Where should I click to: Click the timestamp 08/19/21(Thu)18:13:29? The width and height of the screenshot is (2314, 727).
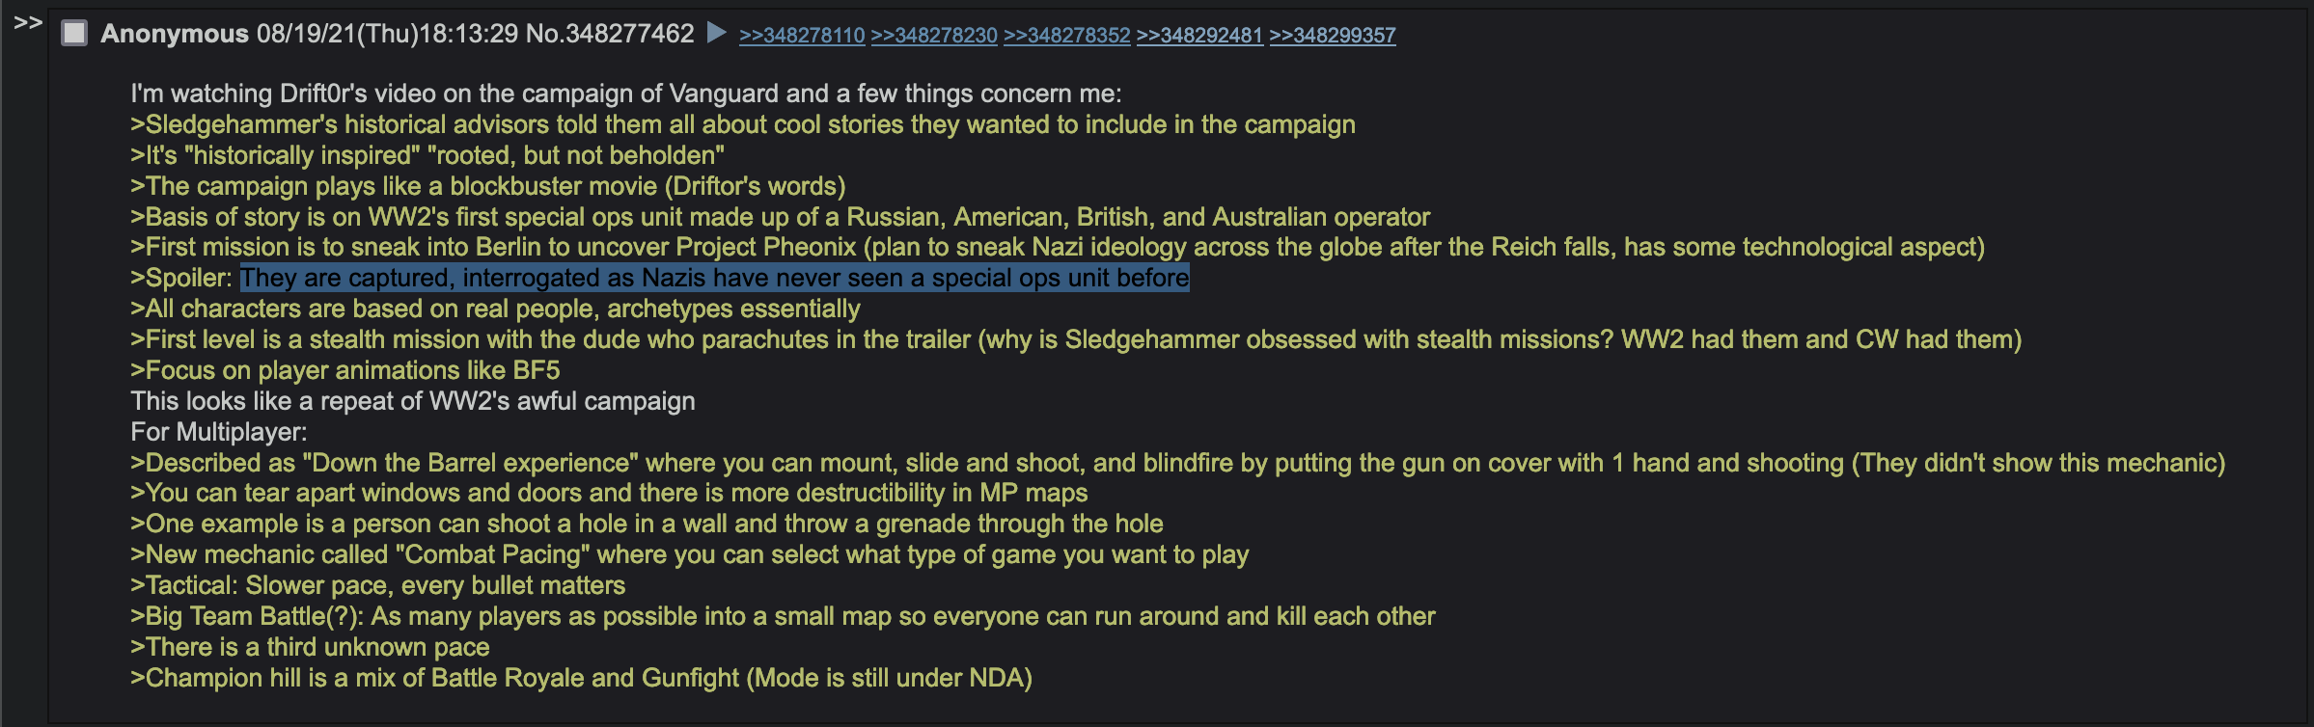coord(387,34)
